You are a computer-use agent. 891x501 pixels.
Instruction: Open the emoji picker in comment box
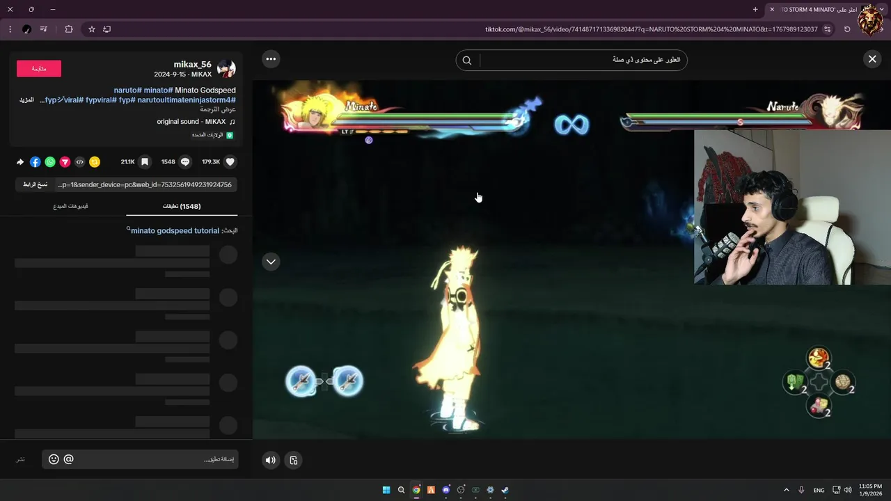[54, 459]
